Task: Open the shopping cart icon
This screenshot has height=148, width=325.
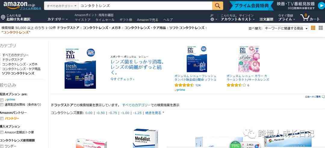Action: (x=305, y=17)
